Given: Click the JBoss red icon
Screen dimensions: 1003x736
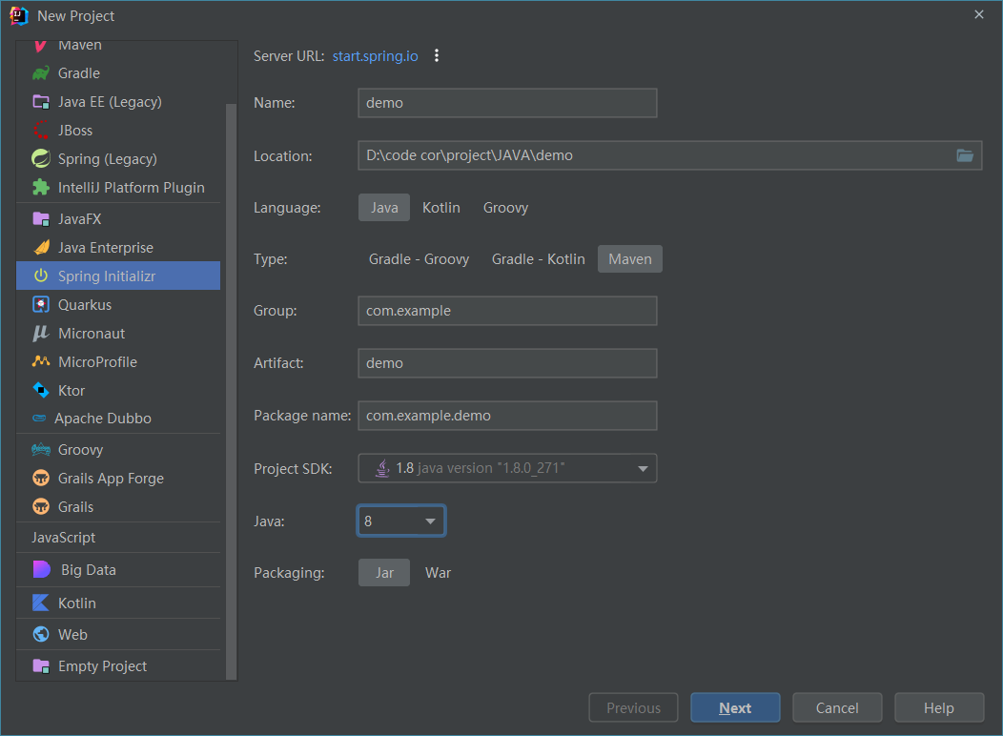Looking at the screenshot, I should [41, 130].
